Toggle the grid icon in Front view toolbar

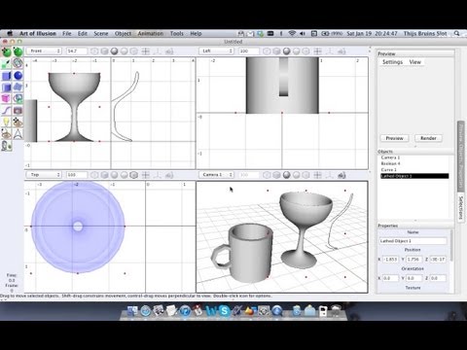click(145, 52)
